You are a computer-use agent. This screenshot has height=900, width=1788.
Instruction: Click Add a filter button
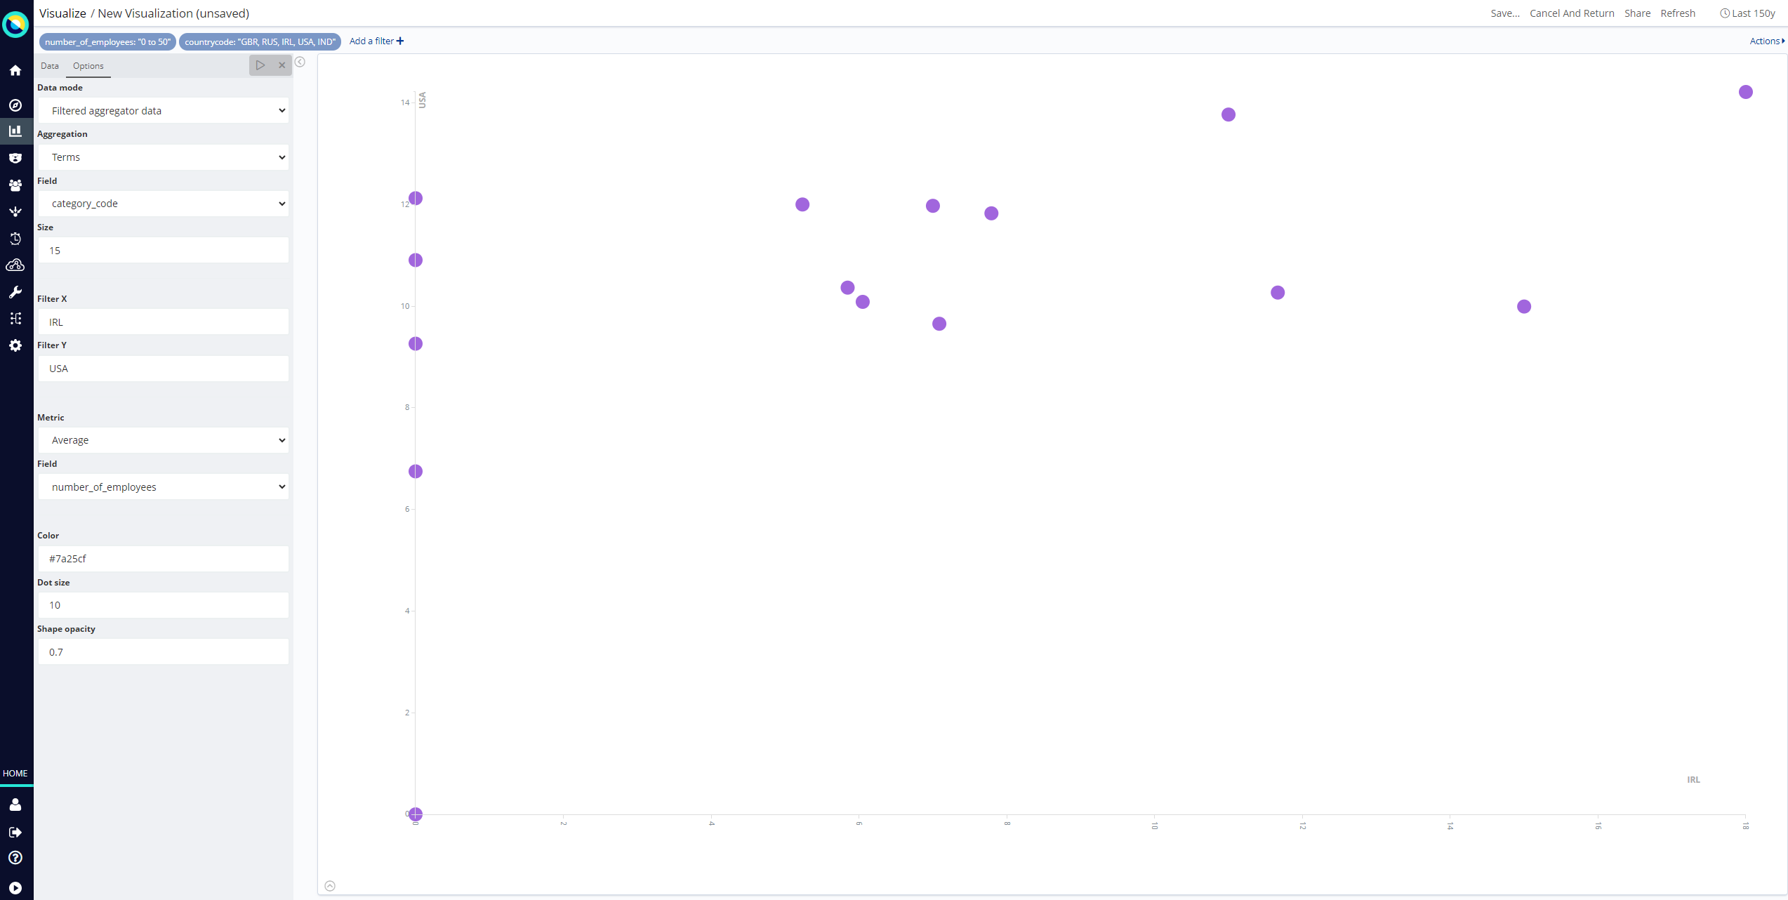376,41
